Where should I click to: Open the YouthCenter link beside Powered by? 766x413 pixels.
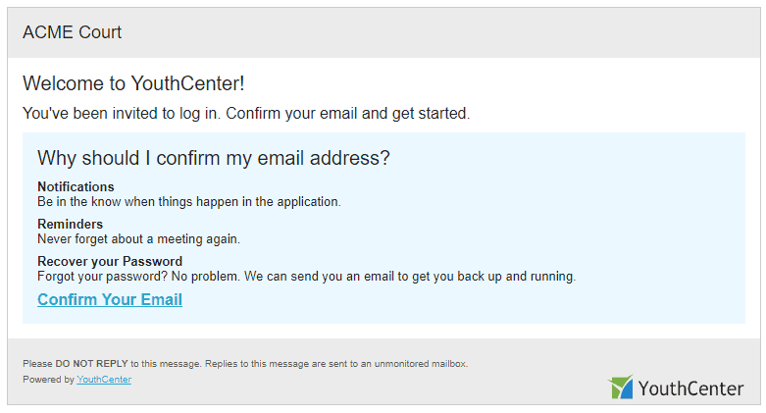(x=104, y=380)
